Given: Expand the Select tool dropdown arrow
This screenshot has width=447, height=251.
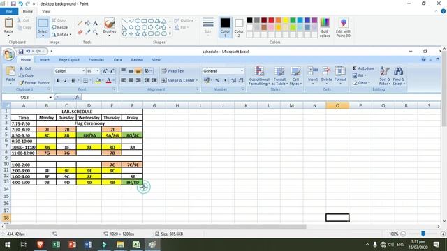Looking at the screenshot, I should coord(43,36).
